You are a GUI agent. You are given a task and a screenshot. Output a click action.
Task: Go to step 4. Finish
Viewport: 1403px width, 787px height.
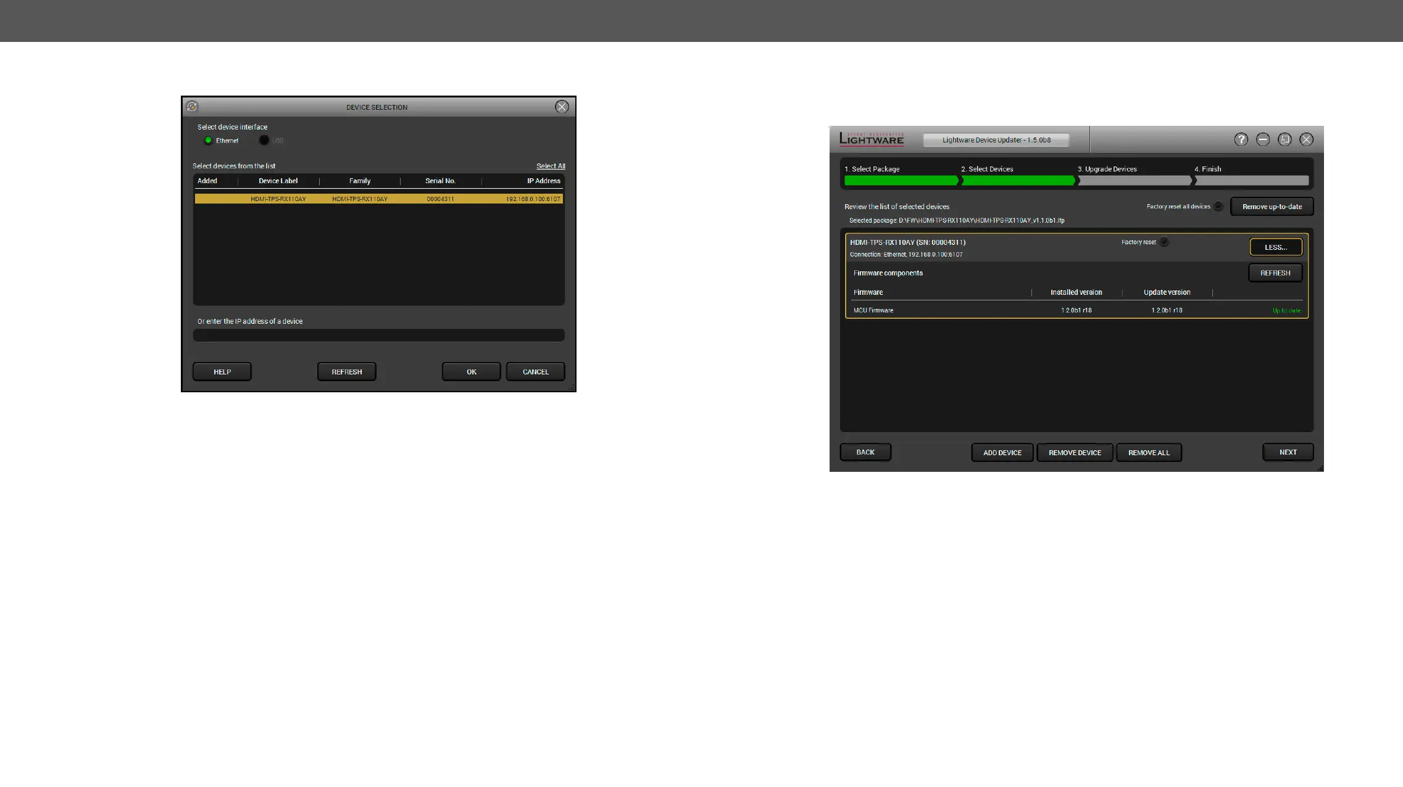coord(1207,169)
